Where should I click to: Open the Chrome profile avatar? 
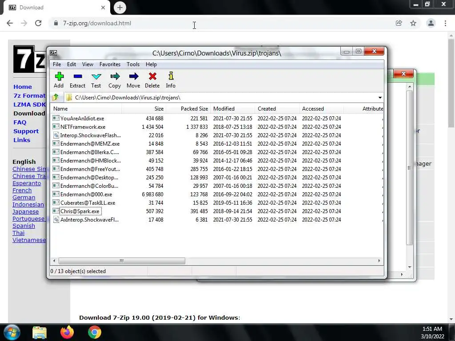pos(431,23)
